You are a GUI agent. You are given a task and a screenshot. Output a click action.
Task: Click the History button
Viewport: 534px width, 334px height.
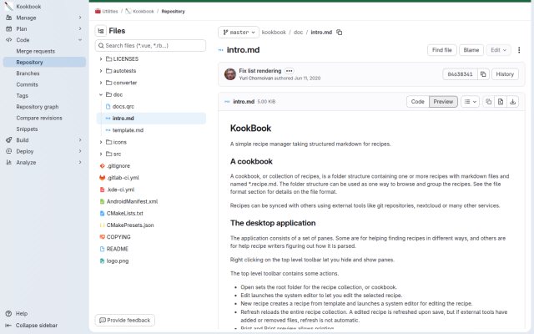(505, 74)
